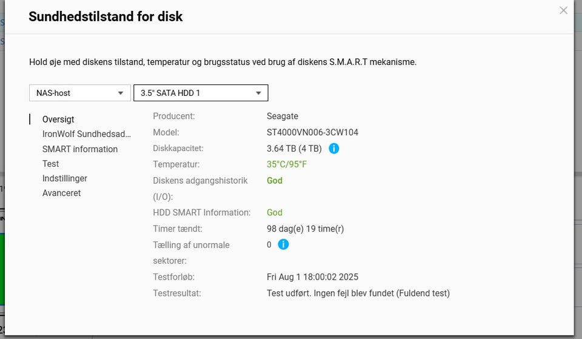Click the dialog title Sundhedstilstand for disk
The height and width of the screenshot is (339, 582).
[x=105, y=16]
